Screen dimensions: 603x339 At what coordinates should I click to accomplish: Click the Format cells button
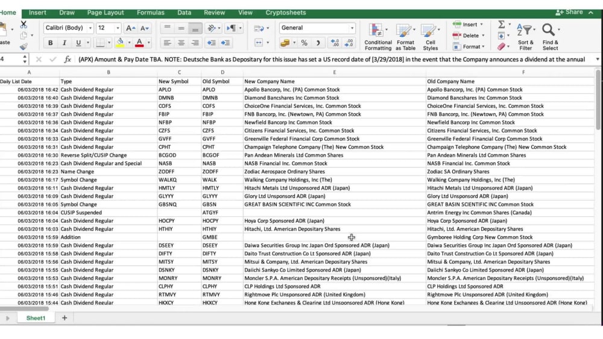point(469,47)
